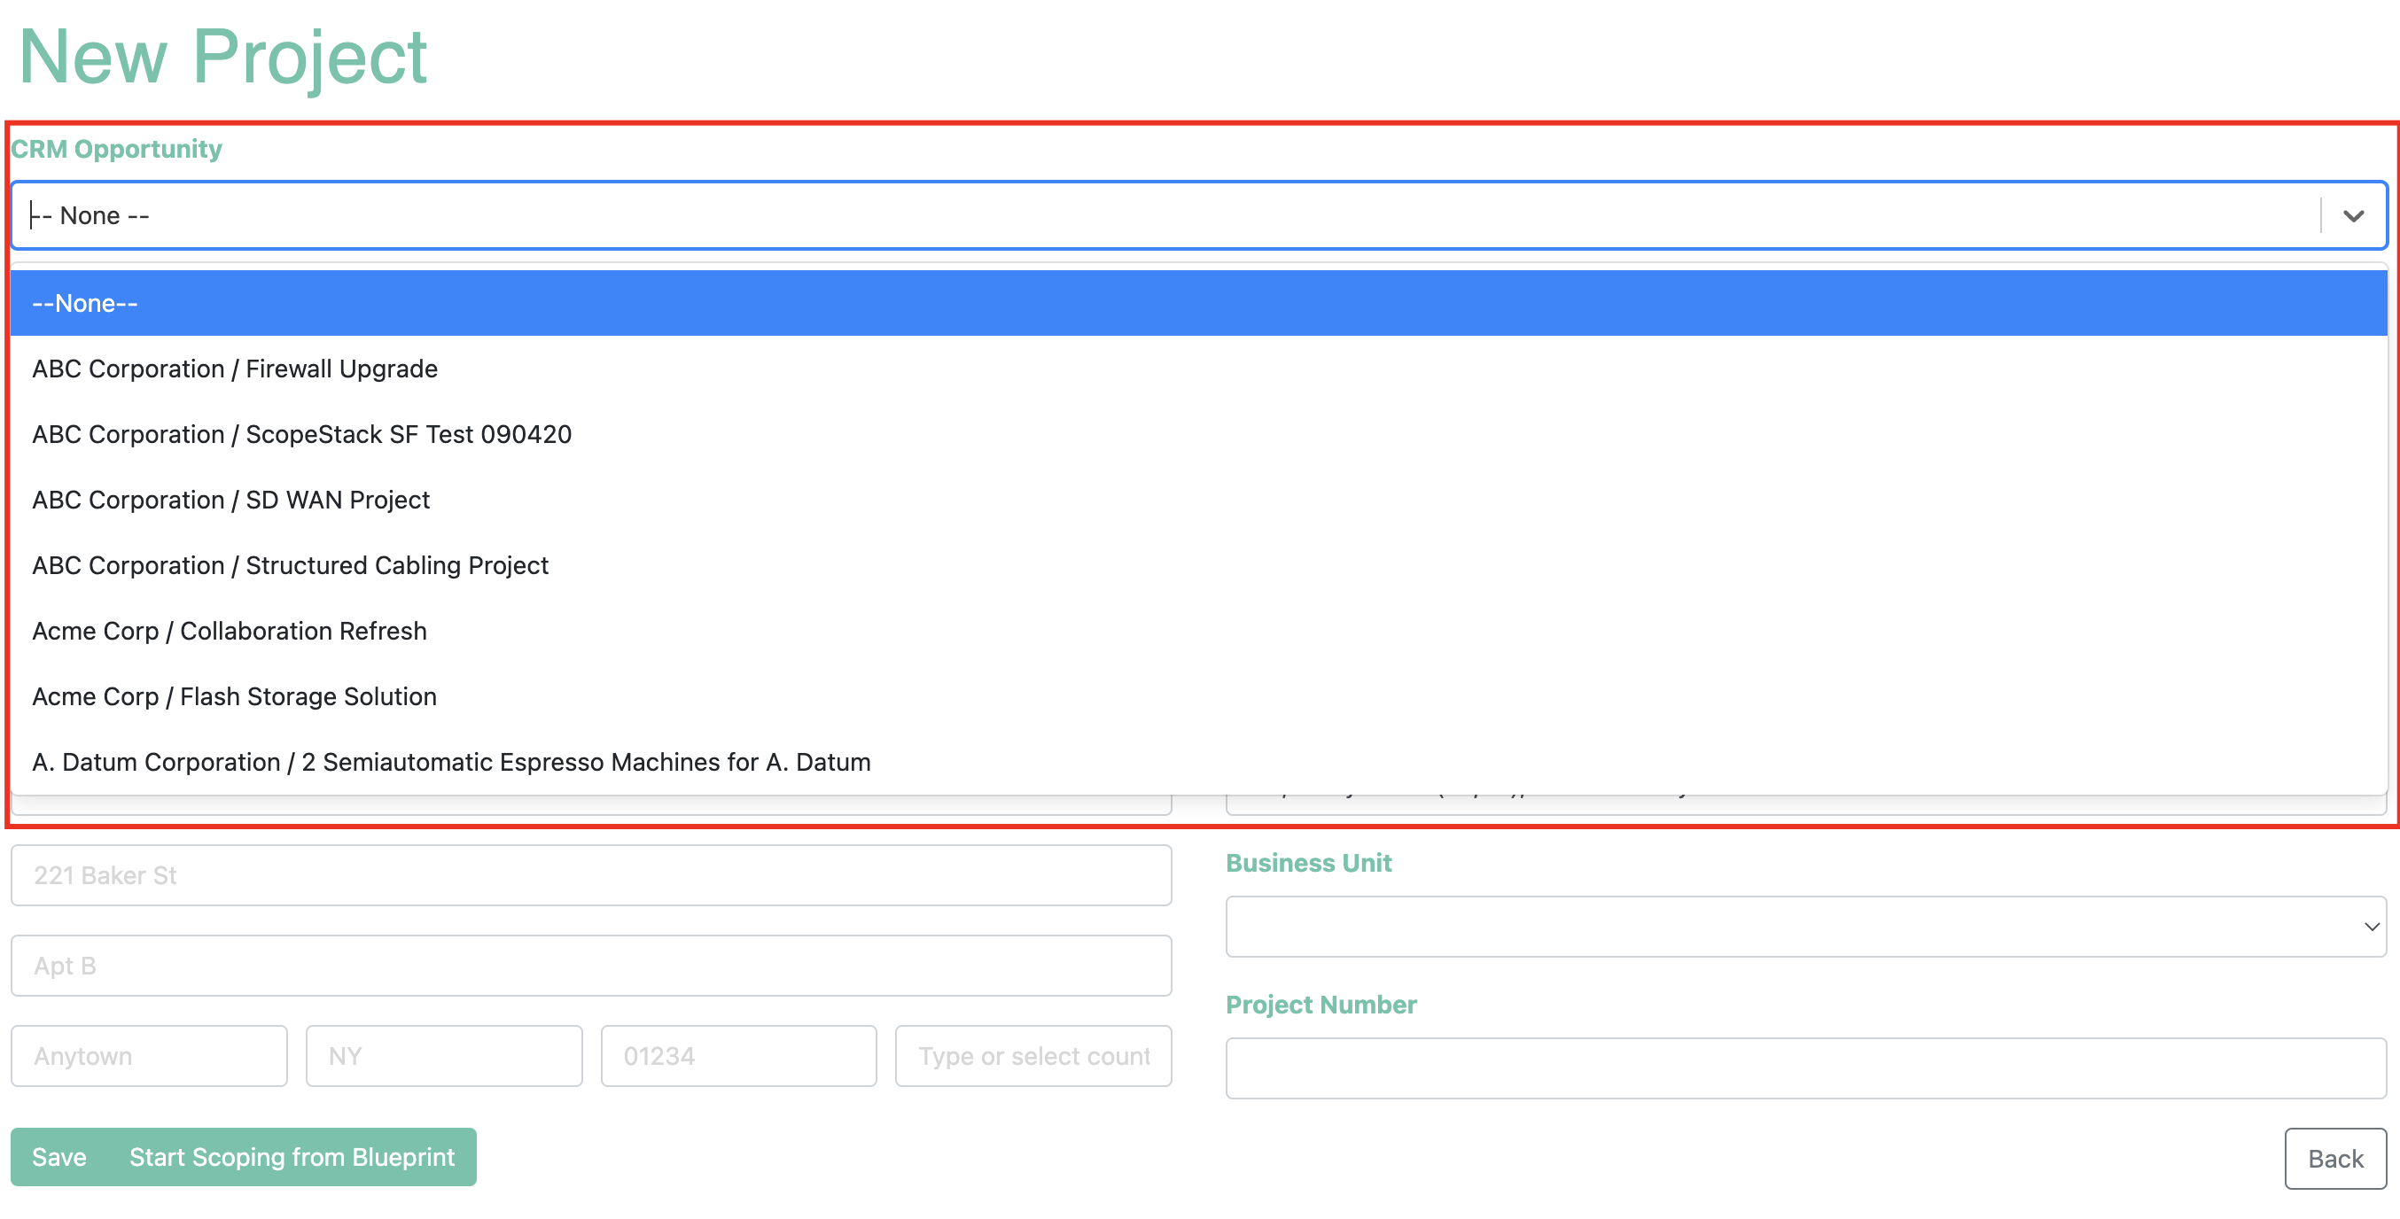The width and height of the screenshot is (2400, 1219).
Task: Choose ABC Corporation / ScopeStack SF Test 090420
Action: click(x=1198, y=434)
